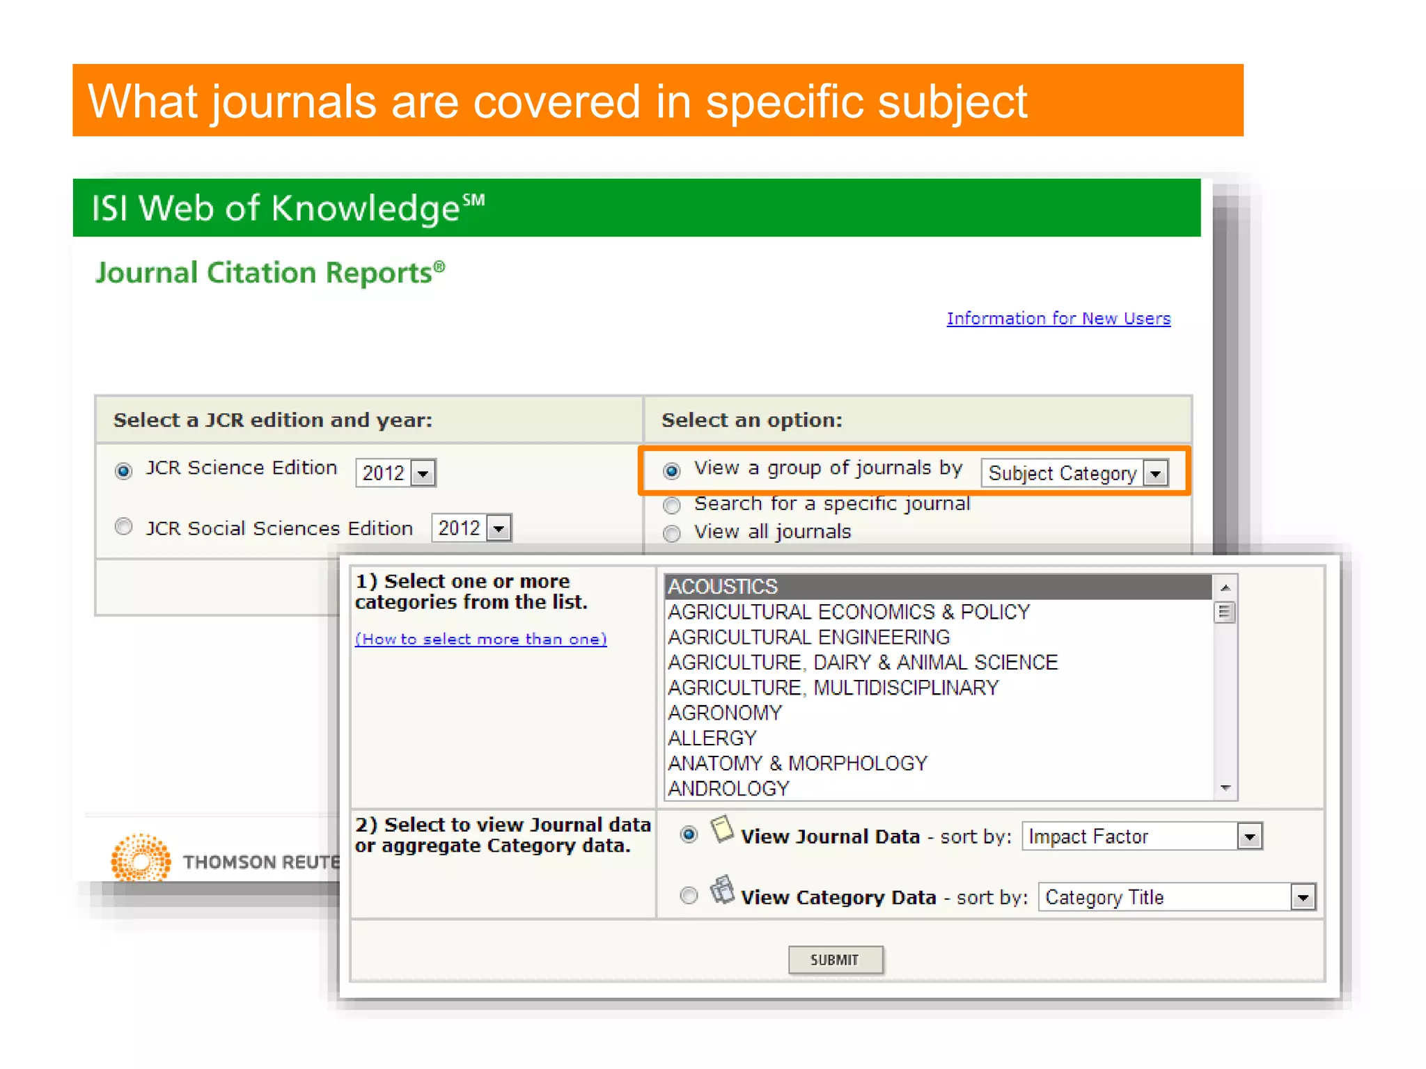Choose Search for a specific journal option

pyautogui.click(x=671, y=505)
